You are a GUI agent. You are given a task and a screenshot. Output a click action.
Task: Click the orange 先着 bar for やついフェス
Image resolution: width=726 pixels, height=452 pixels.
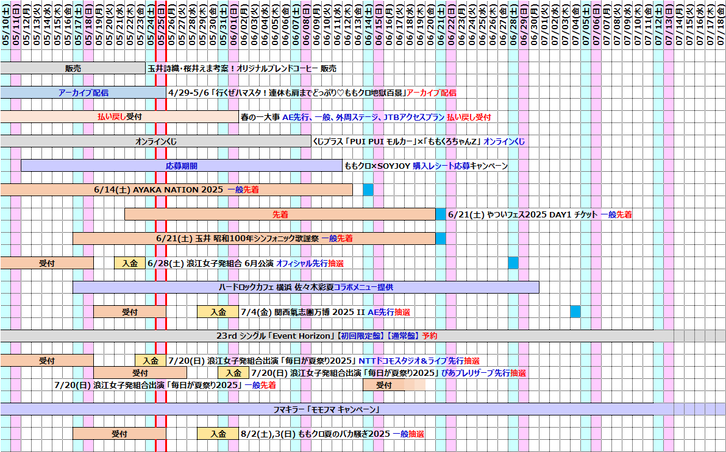280,214
